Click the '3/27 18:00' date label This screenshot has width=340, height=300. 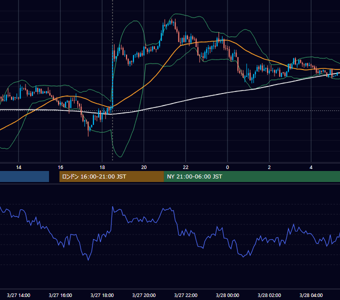(102, 295)
